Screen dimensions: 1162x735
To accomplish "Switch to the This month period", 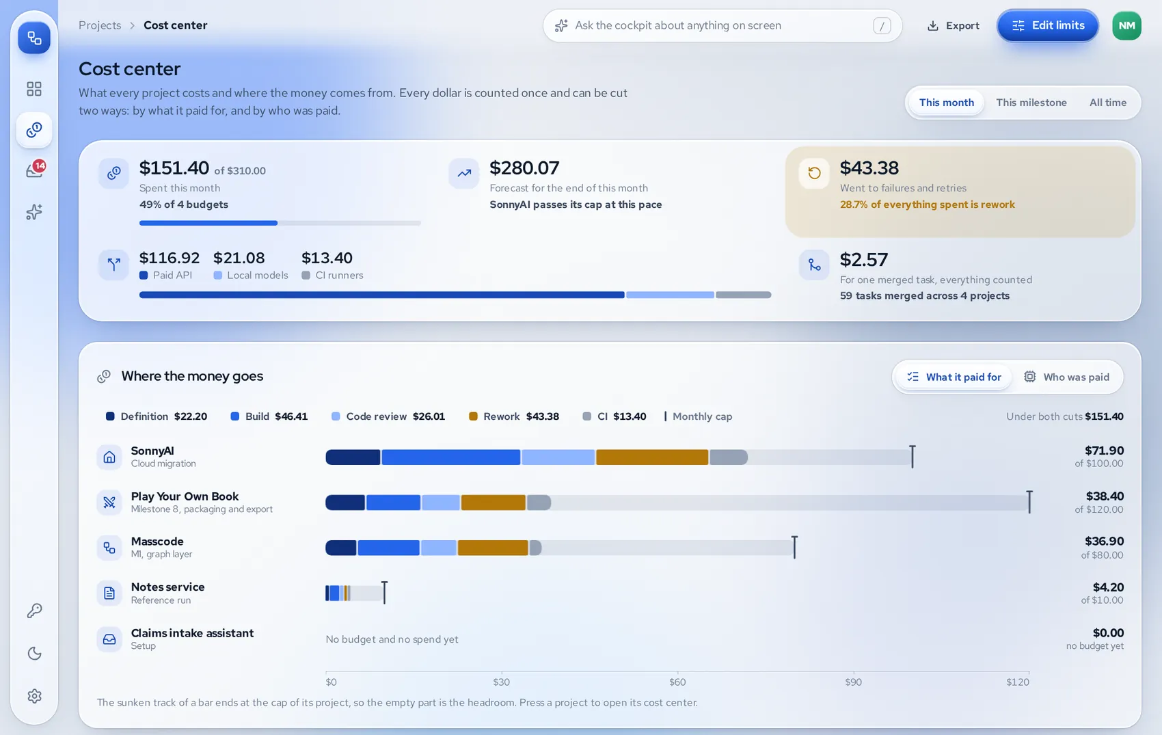I will click(x=947, y=103).
